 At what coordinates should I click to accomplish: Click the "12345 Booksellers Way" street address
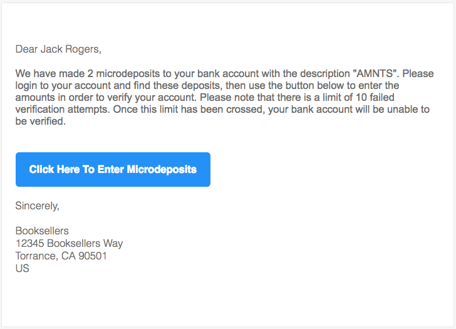(69, 243)
